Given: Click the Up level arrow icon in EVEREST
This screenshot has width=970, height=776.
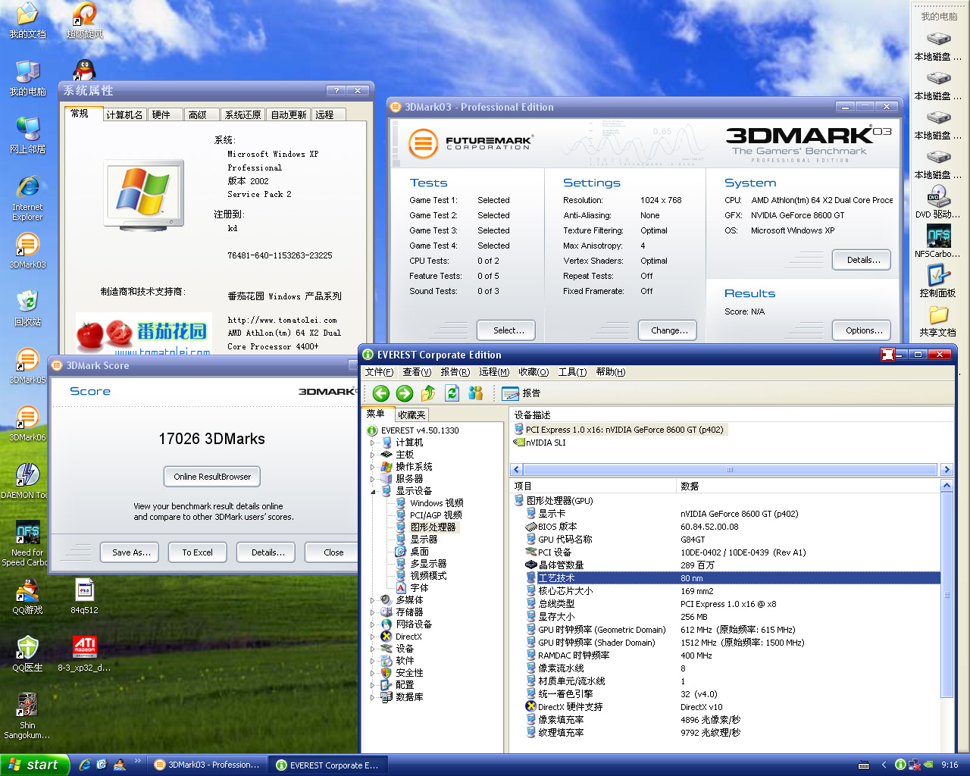Looking at the screenshot, I should (428, 393).
